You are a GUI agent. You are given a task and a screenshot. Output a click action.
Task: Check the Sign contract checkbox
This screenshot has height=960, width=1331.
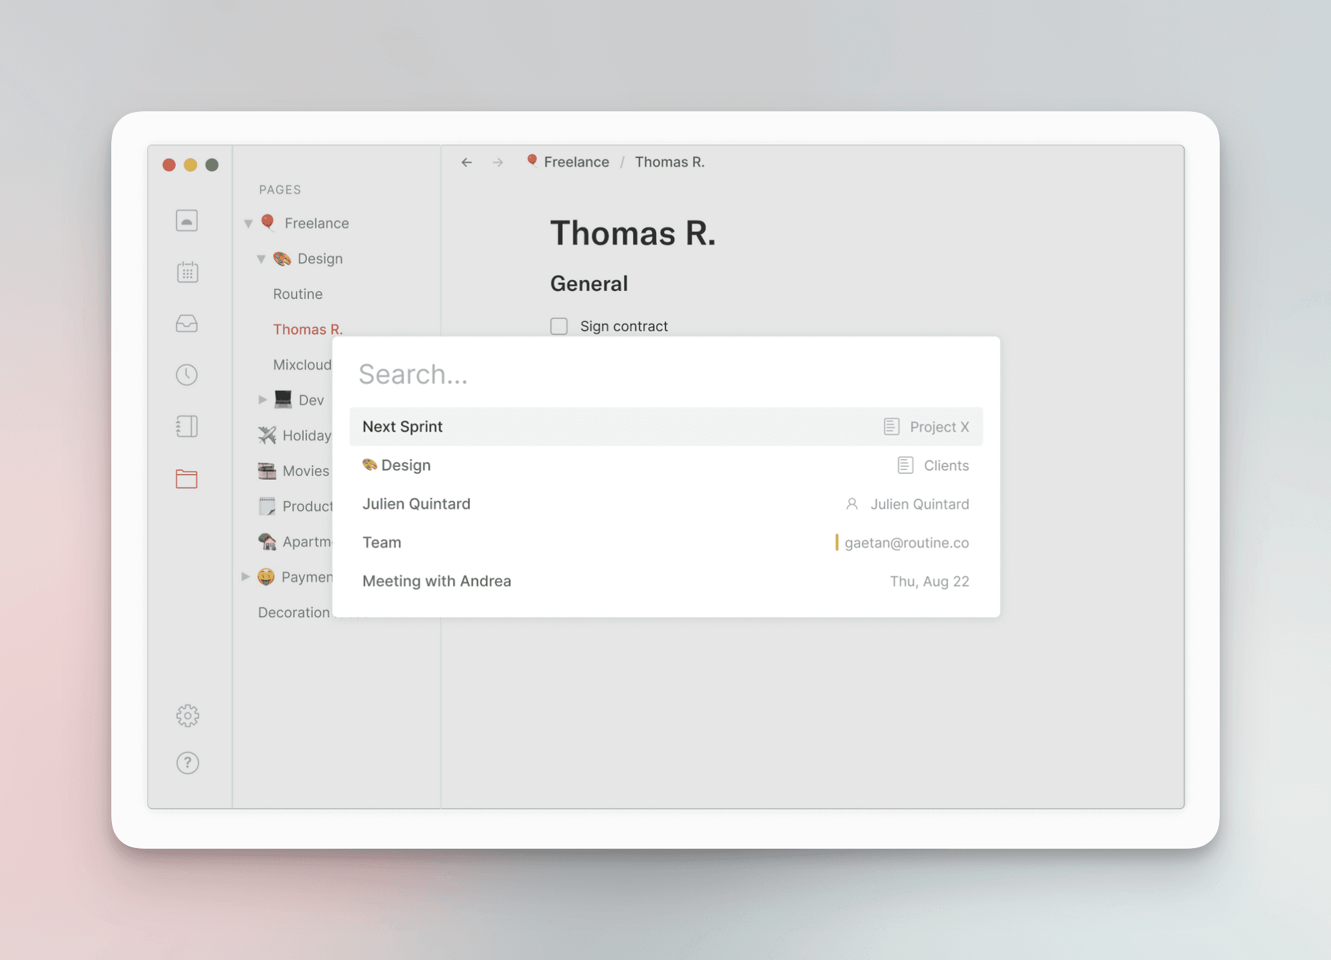tap(559, 326)
